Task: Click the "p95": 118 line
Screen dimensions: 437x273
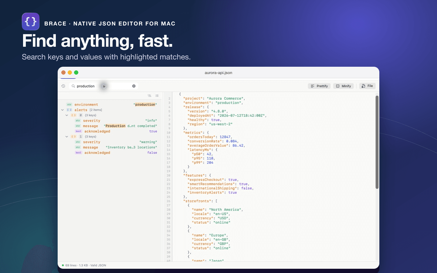Action: [203, 158]
